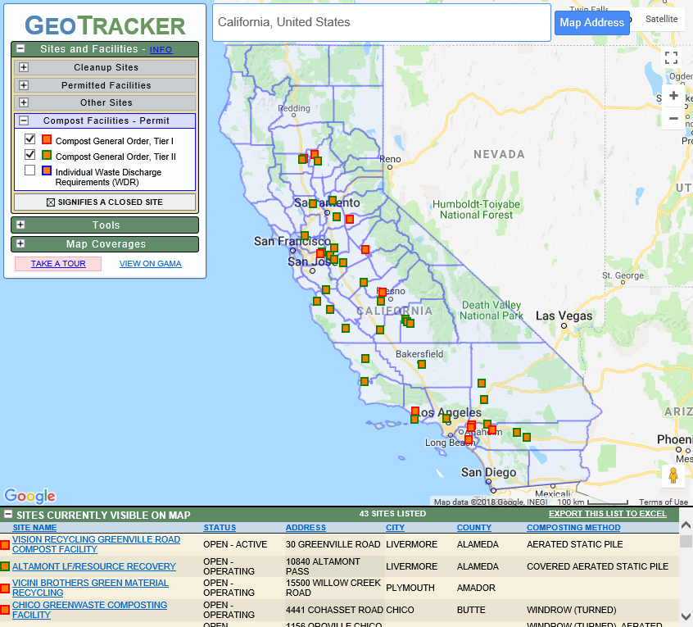Screen dimensions: 693x627
Task: Expand the Map Coverages panel
Action: (x=20, y=243)
